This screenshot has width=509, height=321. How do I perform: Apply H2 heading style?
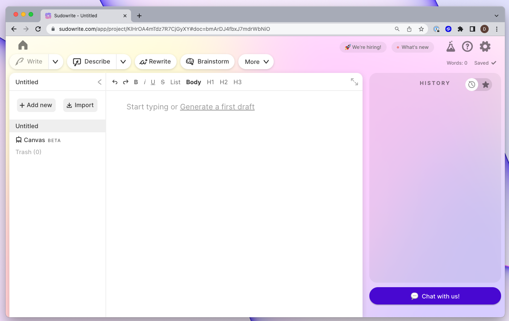(224, 82)
